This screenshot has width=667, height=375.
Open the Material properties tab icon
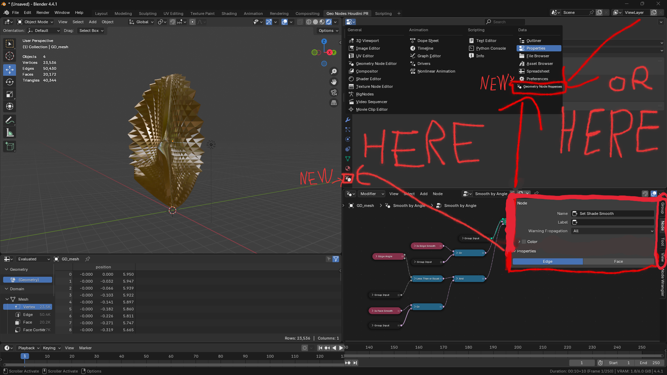(348, 168)
